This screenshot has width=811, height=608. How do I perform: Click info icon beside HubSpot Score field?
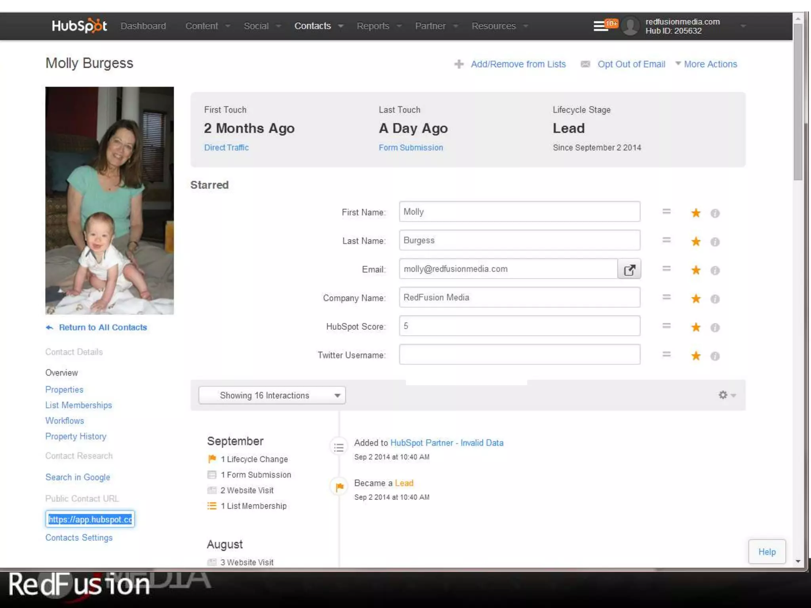click(715, 328)
